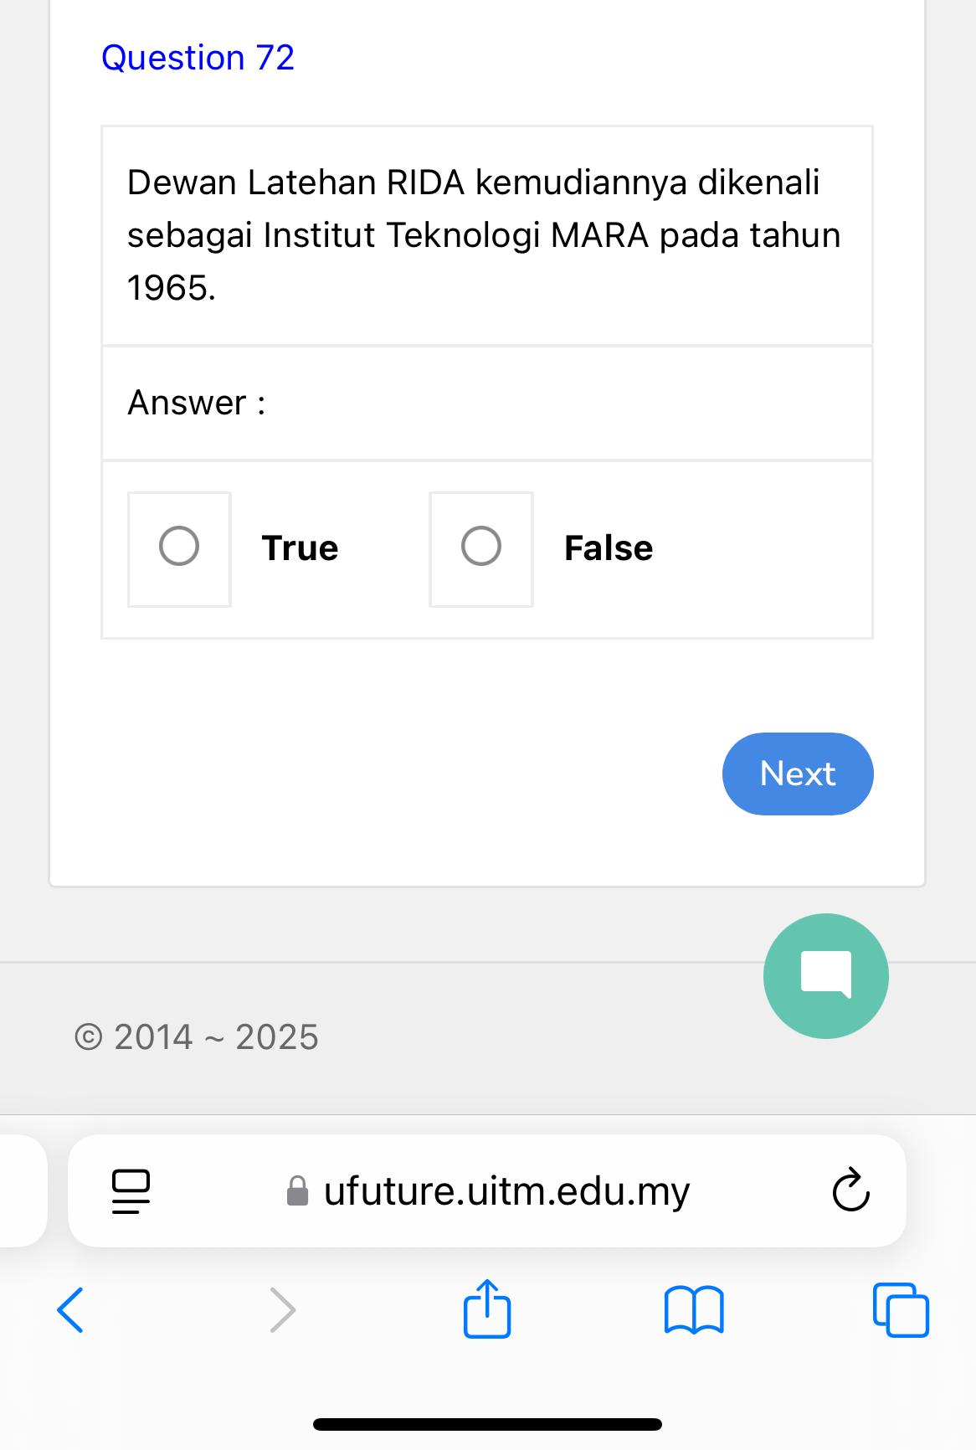Tap the back navigation chevron
976x1450 pixels.
coord(71,1310)
